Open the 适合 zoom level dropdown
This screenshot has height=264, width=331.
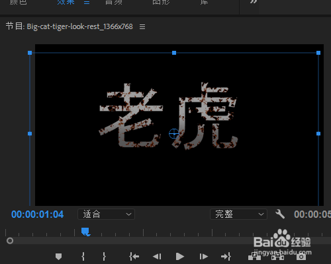tap(106, 214)
